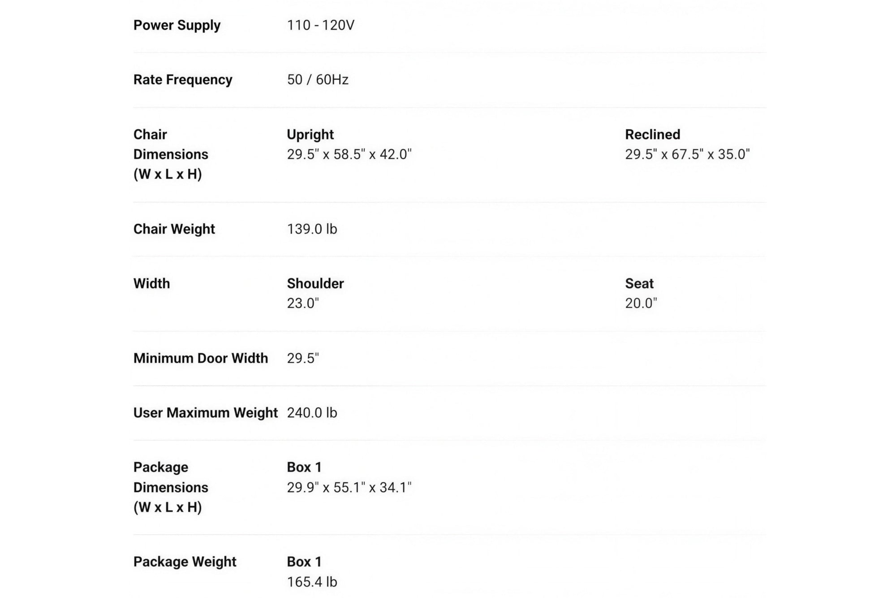Click the Minimum Door Width label
896x598 pixels.
click(x=201, y=358)
